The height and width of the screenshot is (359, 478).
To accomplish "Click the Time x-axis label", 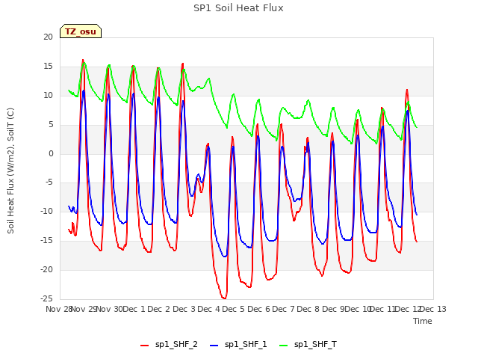I will [423, 321].
